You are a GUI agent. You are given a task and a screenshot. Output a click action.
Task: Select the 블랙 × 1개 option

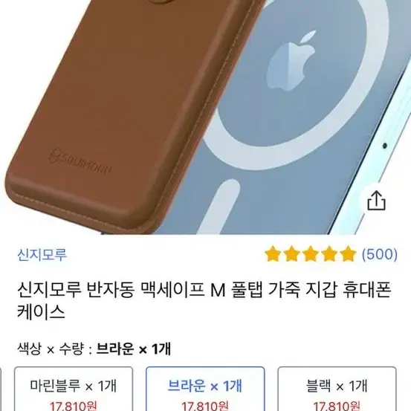(x=337, y=389)
